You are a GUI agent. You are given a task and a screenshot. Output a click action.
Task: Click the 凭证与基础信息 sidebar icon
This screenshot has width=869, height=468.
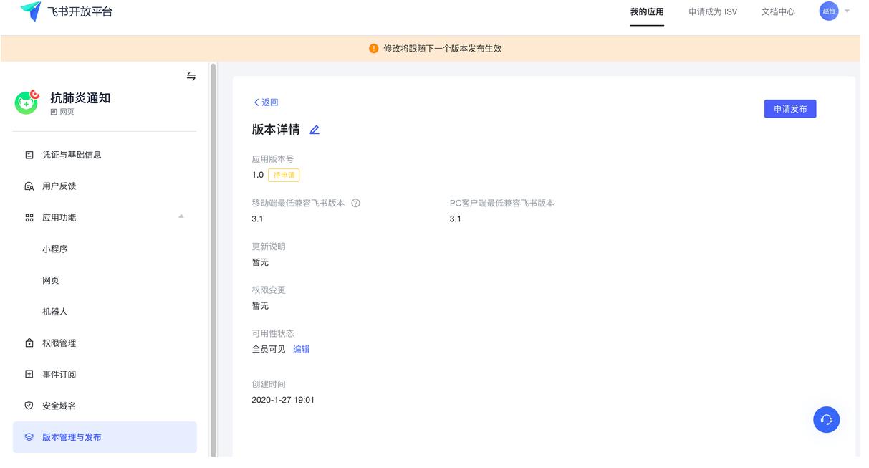point(28,154)
